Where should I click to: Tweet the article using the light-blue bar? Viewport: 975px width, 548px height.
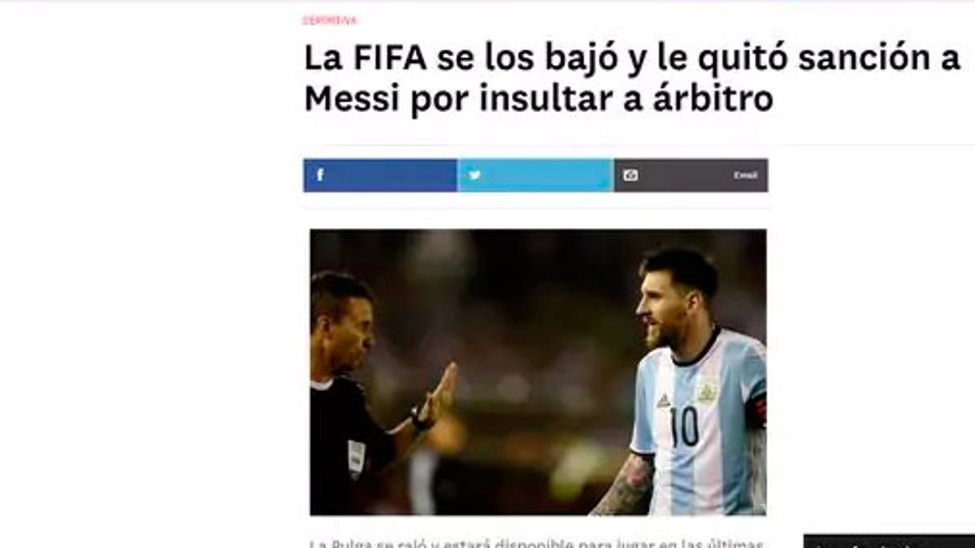(x=535, y=175)
